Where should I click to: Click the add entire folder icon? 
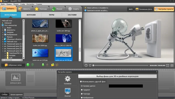[x=52, y=65]
